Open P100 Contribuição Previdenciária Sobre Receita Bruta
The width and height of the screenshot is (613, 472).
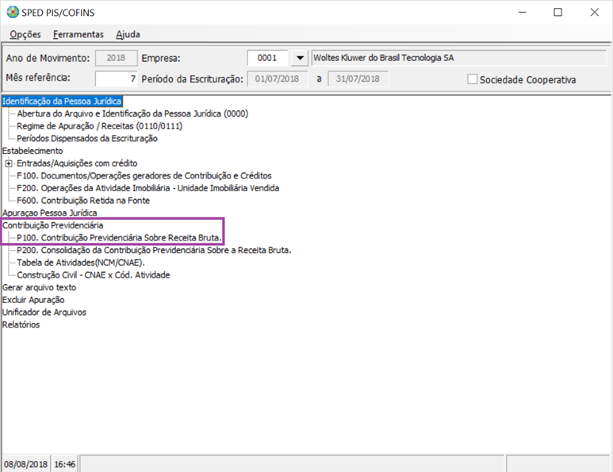point(119,237)
